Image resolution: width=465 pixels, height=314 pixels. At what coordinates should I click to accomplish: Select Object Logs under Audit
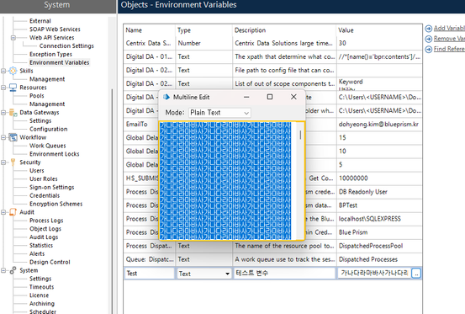tap(45, 229)
